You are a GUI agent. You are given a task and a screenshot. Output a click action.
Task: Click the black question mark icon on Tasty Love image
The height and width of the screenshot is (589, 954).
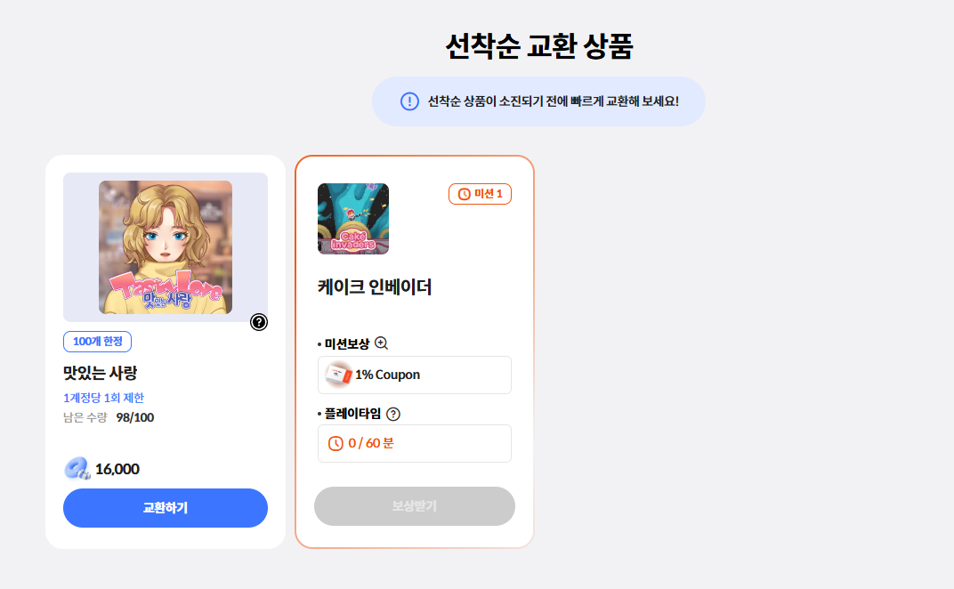259,322
